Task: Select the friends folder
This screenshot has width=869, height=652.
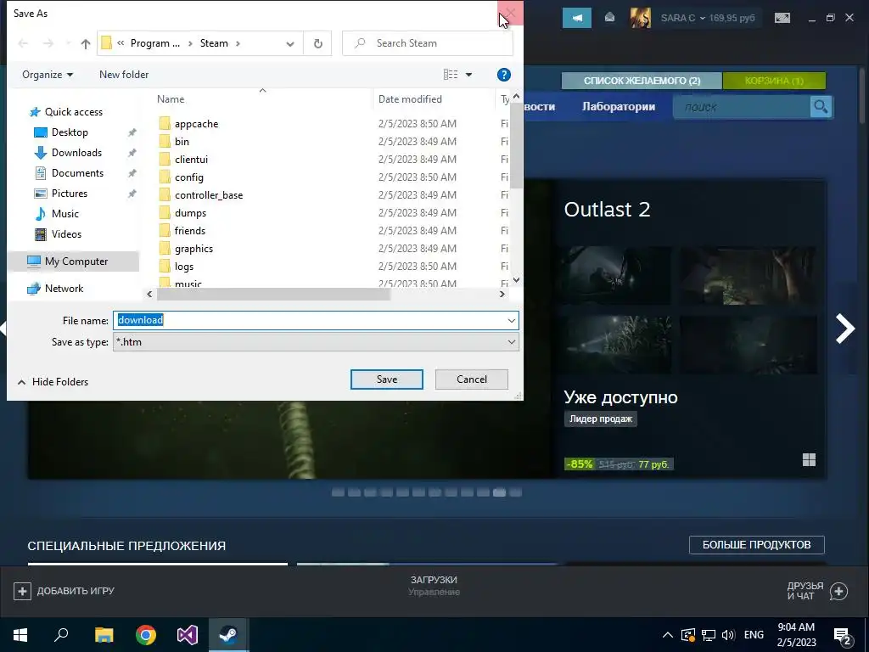Action: 189,231
